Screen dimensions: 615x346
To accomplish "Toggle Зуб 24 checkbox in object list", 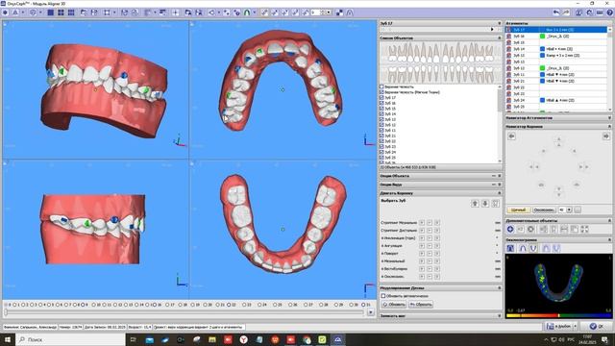I will pos(381,152).
